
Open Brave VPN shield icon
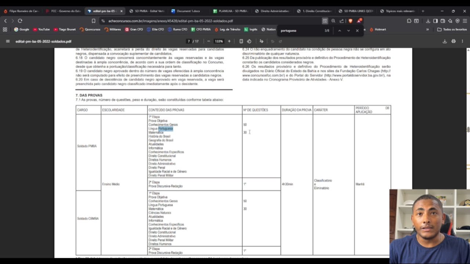tap(458, 21)
